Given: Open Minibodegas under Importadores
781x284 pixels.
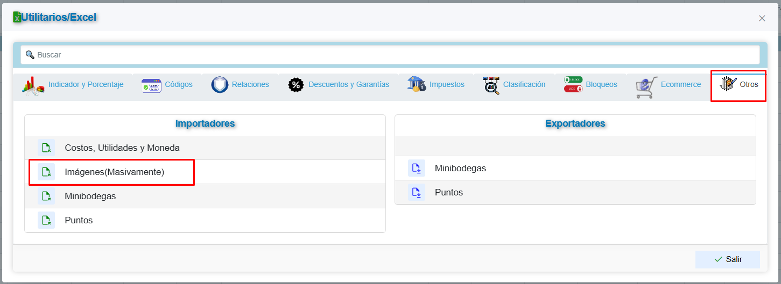Looking at the screenshot, I should [x=205, y=196].
